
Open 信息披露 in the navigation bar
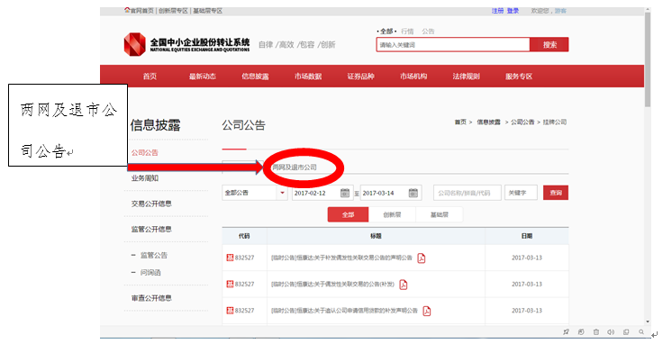click(255, 77)
